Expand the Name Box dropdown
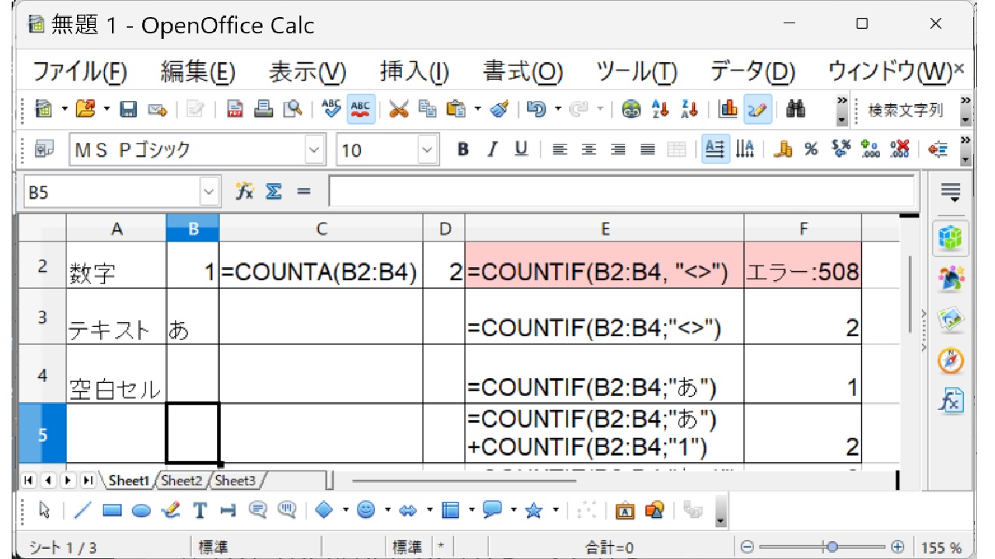995x559 pixels. [x=209, y=192]
